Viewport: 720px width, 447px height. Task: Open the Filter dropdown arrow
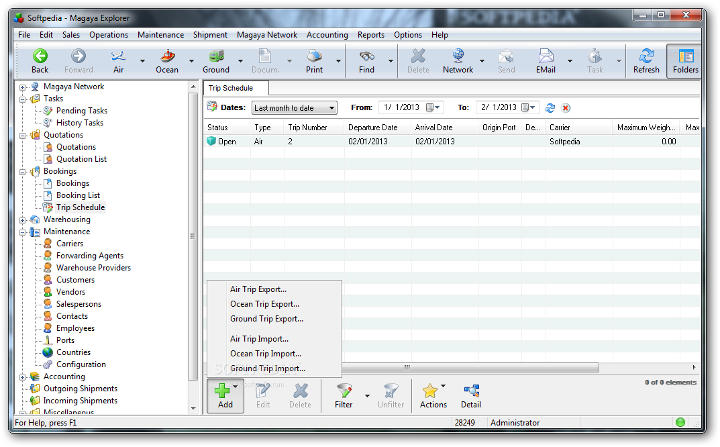point(367,395)
